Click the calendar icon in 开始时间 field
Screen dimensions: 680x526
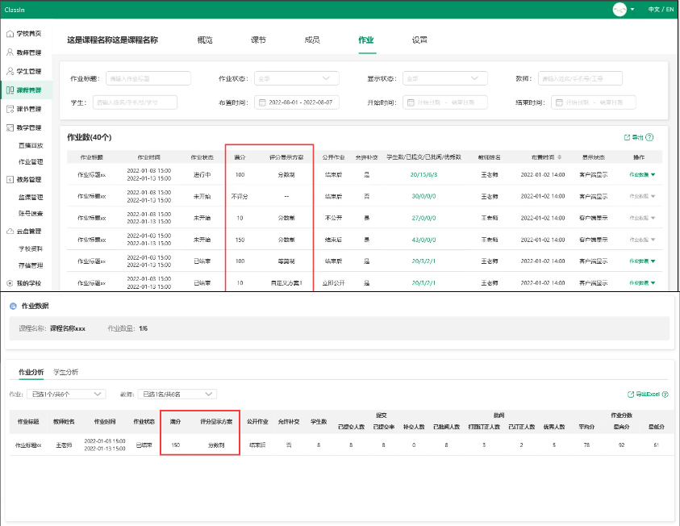411,102
